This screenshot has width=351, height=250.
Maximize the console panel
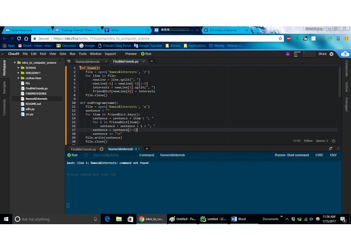331,149
